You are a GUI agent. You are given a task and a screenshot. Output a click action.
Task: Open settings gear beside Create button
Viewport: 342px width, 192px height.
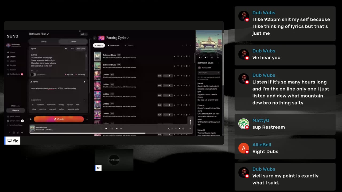[31, 119]
